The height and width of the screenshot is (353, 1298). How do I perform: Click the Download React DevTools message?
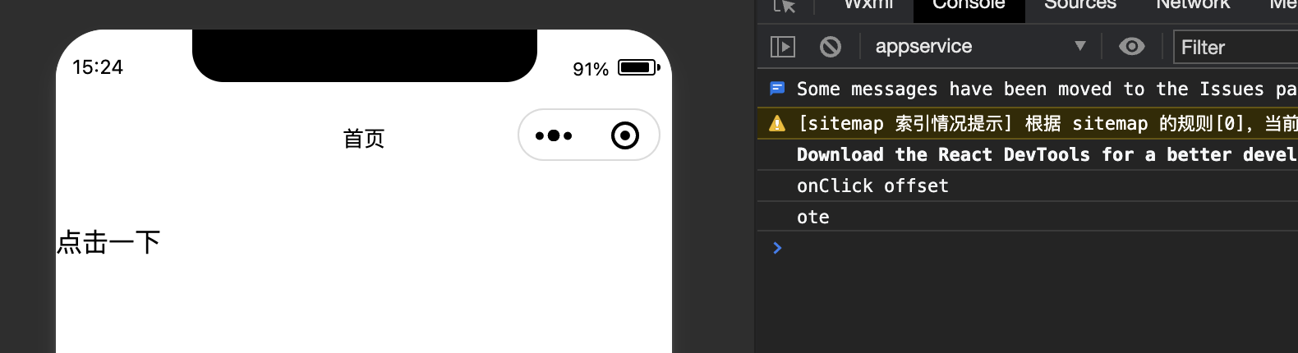[1043, 155]
